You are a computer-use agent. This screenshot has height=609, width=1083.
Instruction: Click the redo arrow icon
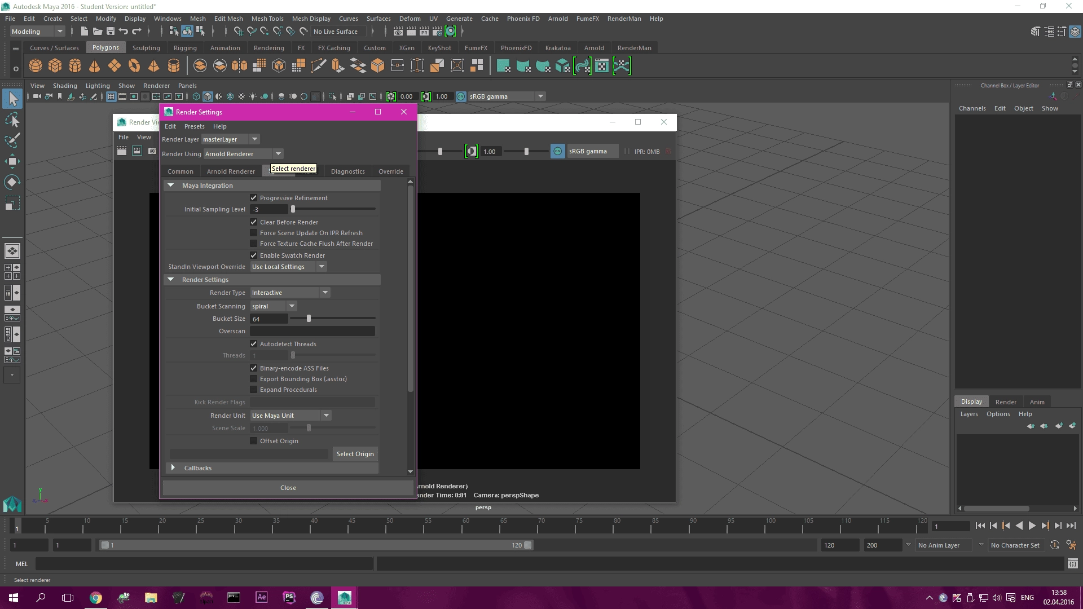(137, 32)
